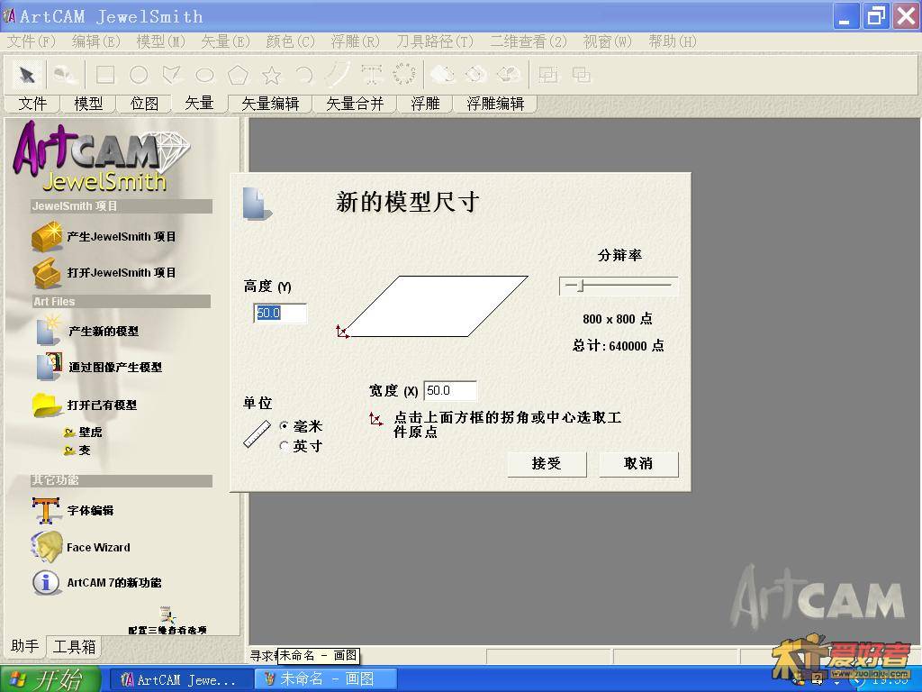Select 毫米 units radio button
The height and width of the screenshot is (692, 922).
(x=284, y=425)
